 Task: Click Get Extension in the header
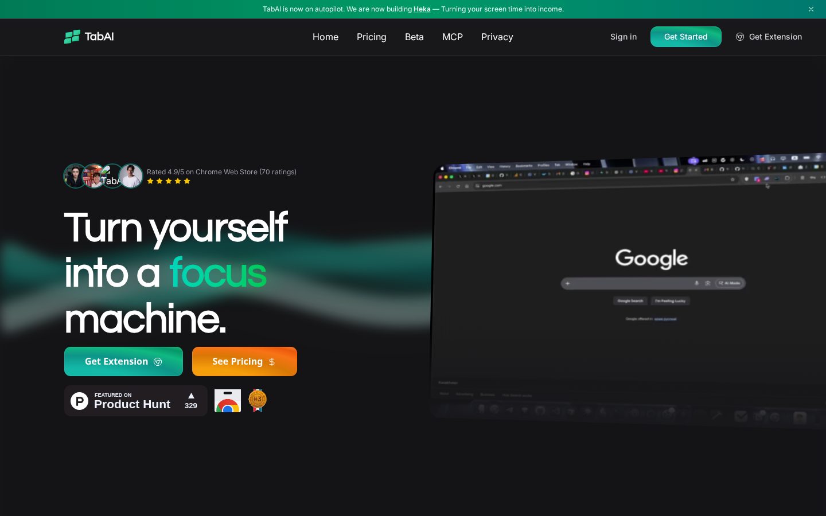click(x=769, y=37)
